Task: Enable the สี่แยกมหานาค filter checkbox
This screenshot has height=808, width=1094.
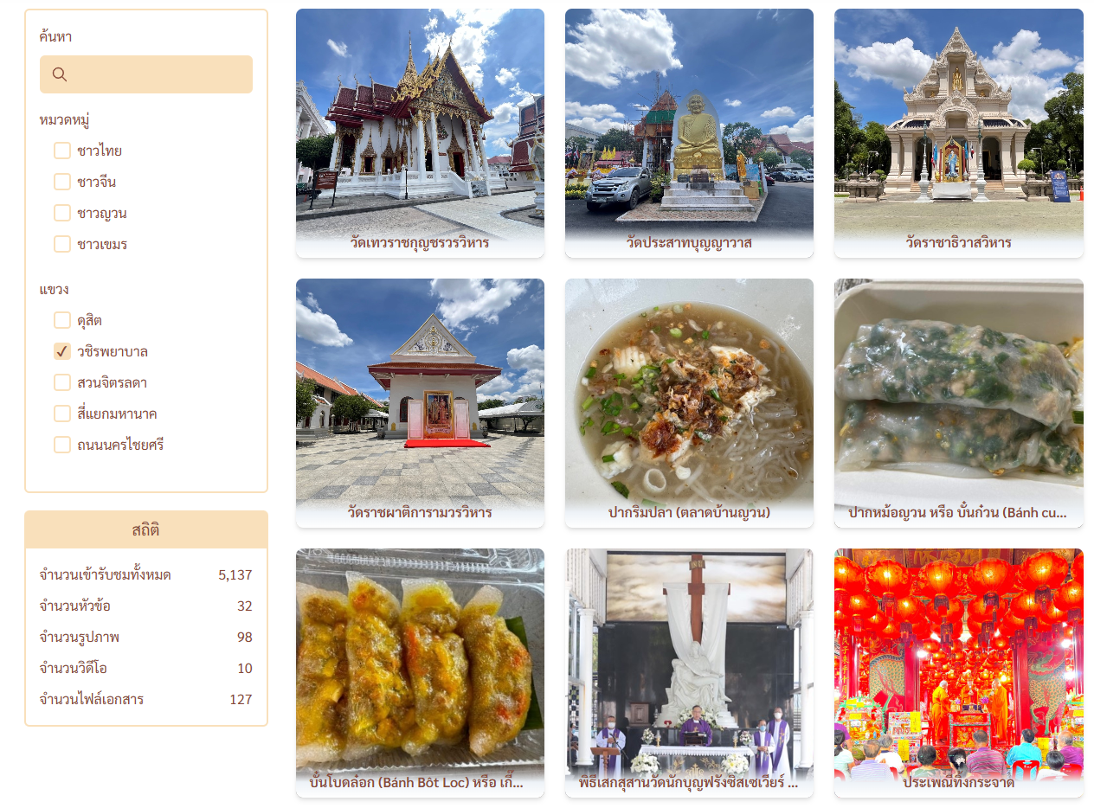Action: click(x=62, y=414)
